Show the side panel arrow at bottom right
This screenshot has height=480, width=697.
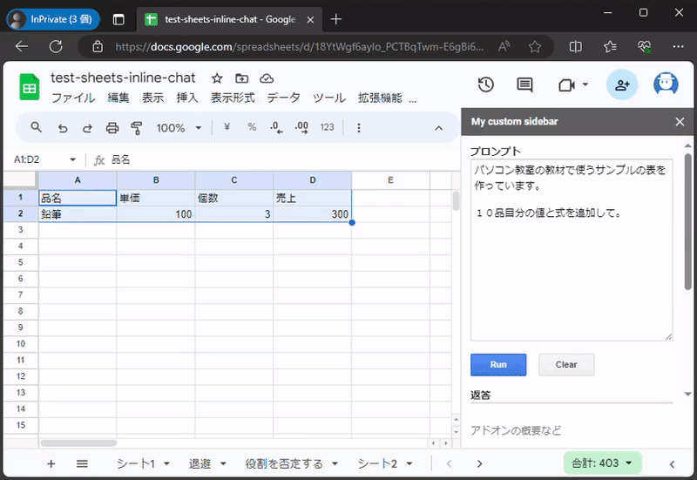pyautogui.click(x=672, y=464)
